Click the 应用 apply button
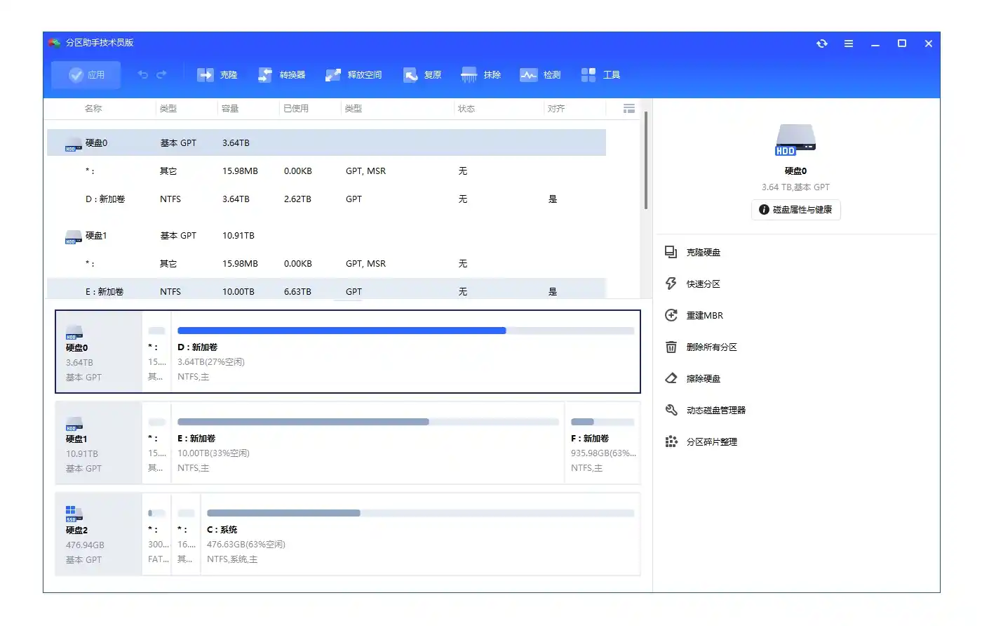The width and height of the screenshot is (989, 626). 86,75
